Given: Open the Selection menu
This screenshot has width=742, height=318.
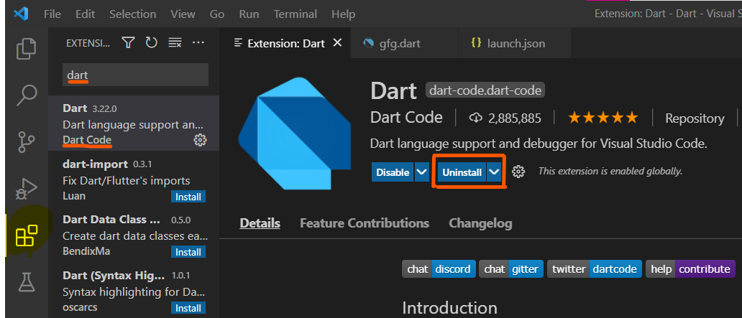Looking at the screenshot, I should click(x=132, y=14).
